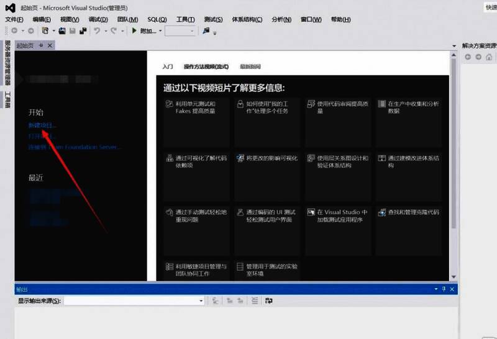The height and width of the screenshot is (339, 497).
Task: Click the undo toolbar icon
Action: click(97, 30)
